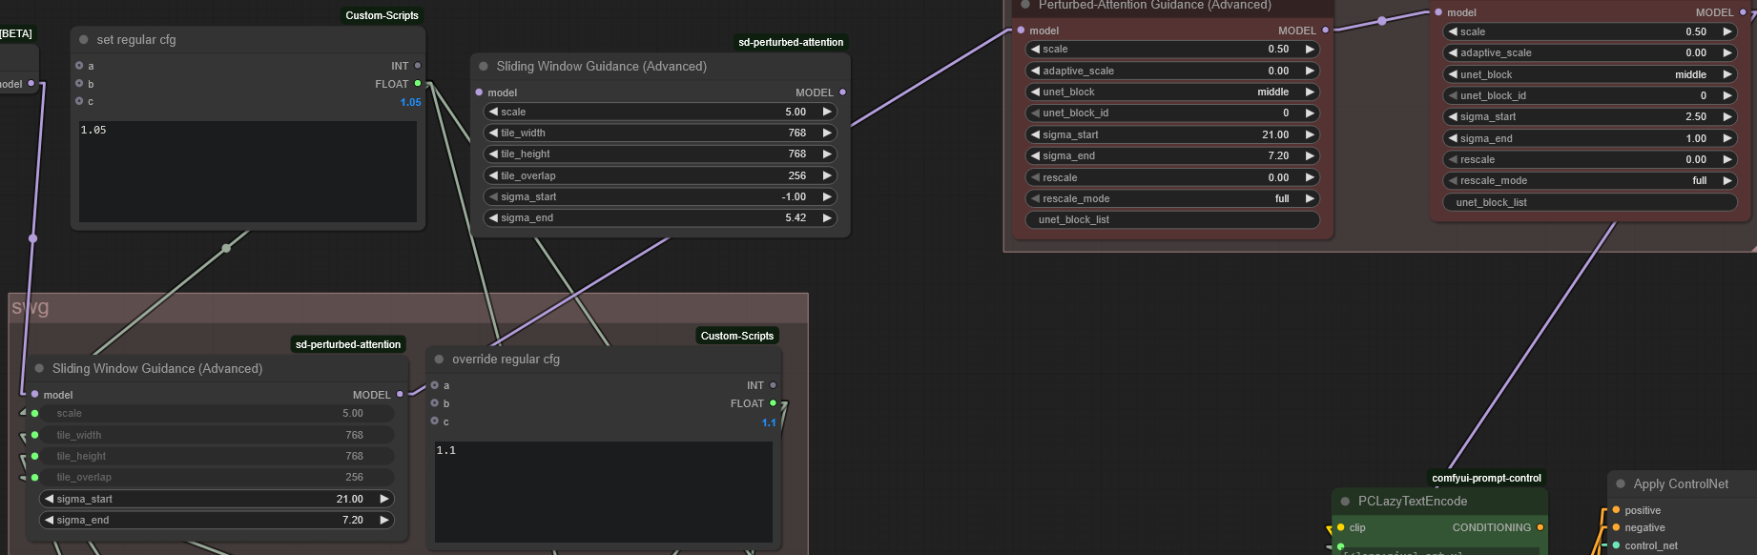Decrease sigma_end 1.00 in right PAG node
Screen dimensions: 1757x555
click(x=1453, y=138)
